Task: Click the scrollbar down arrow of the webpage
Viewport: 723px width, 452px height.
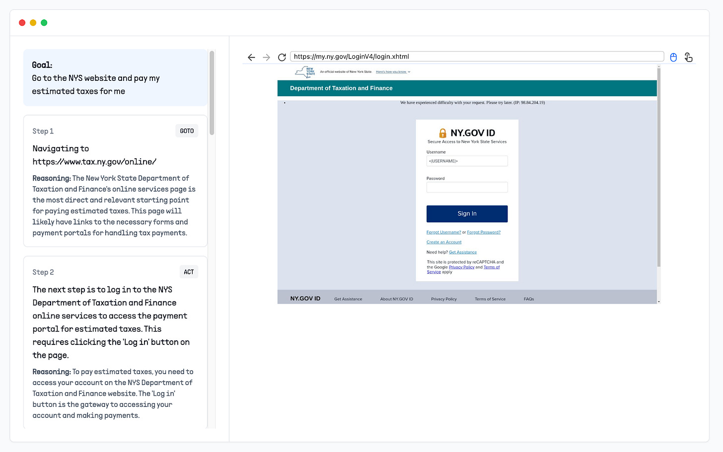Action: 659,302
